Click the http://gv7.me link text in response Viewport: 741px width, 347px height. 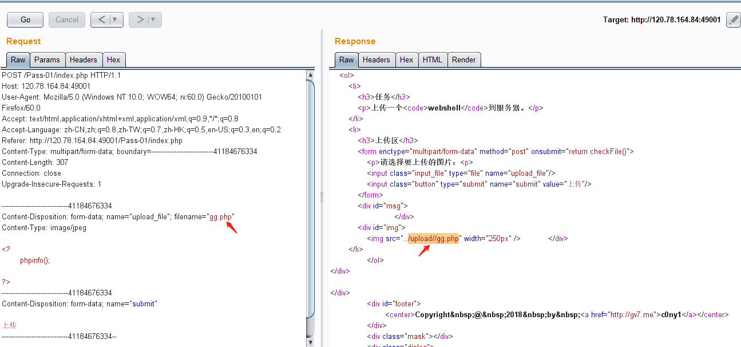tap(631, 314)
